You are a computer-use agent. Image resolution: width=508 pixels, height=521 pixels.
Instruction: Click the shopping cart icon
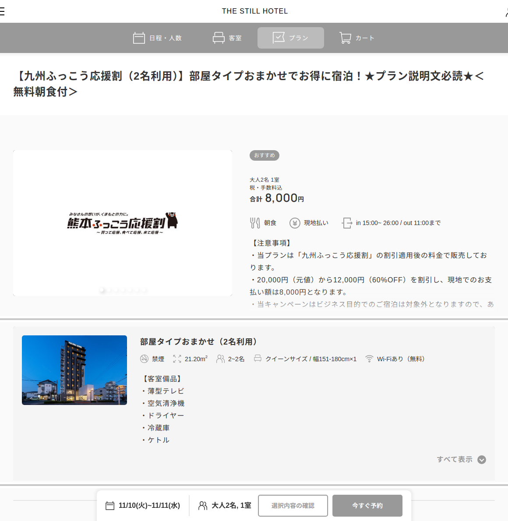pyautogui.click(x=345, y=38)
